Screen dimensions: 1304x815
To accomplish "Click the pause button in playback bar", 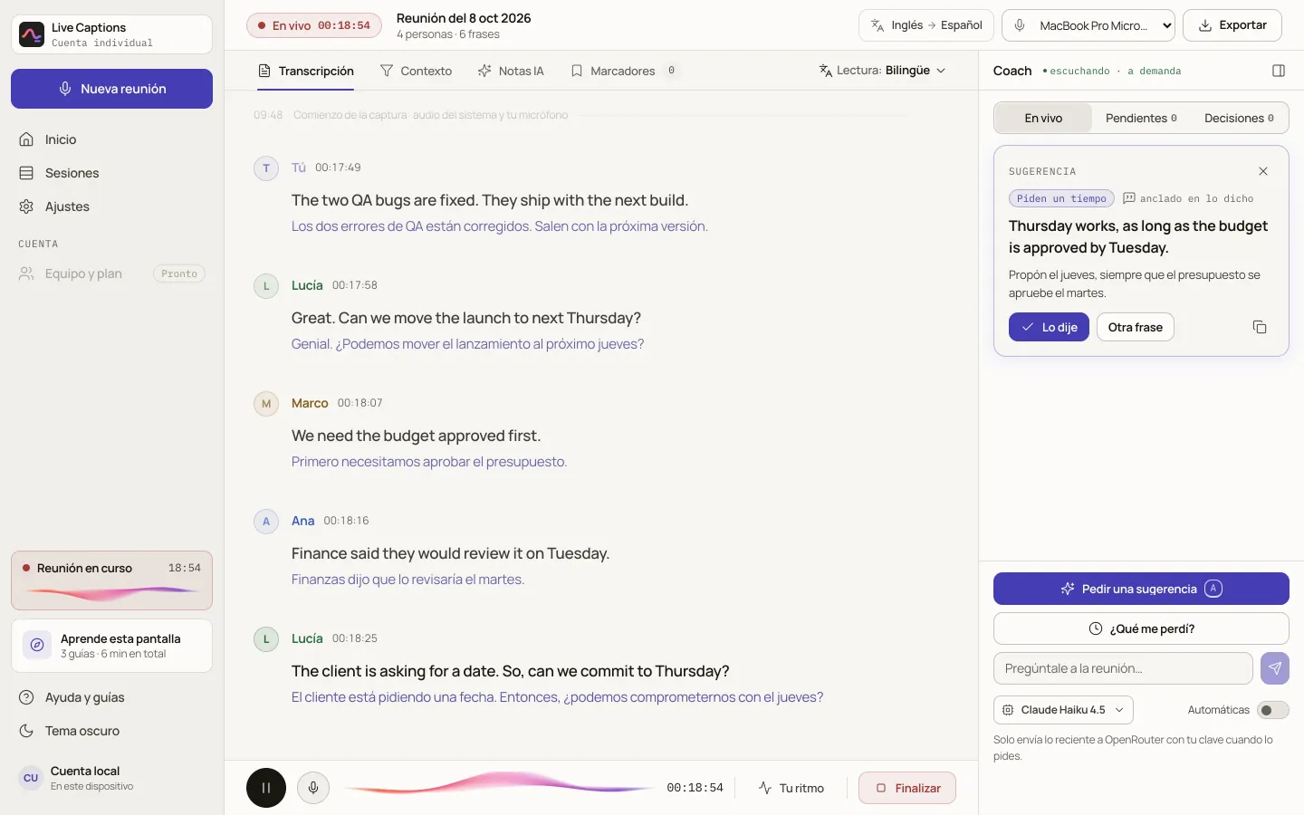I will [x=266, y=788].
